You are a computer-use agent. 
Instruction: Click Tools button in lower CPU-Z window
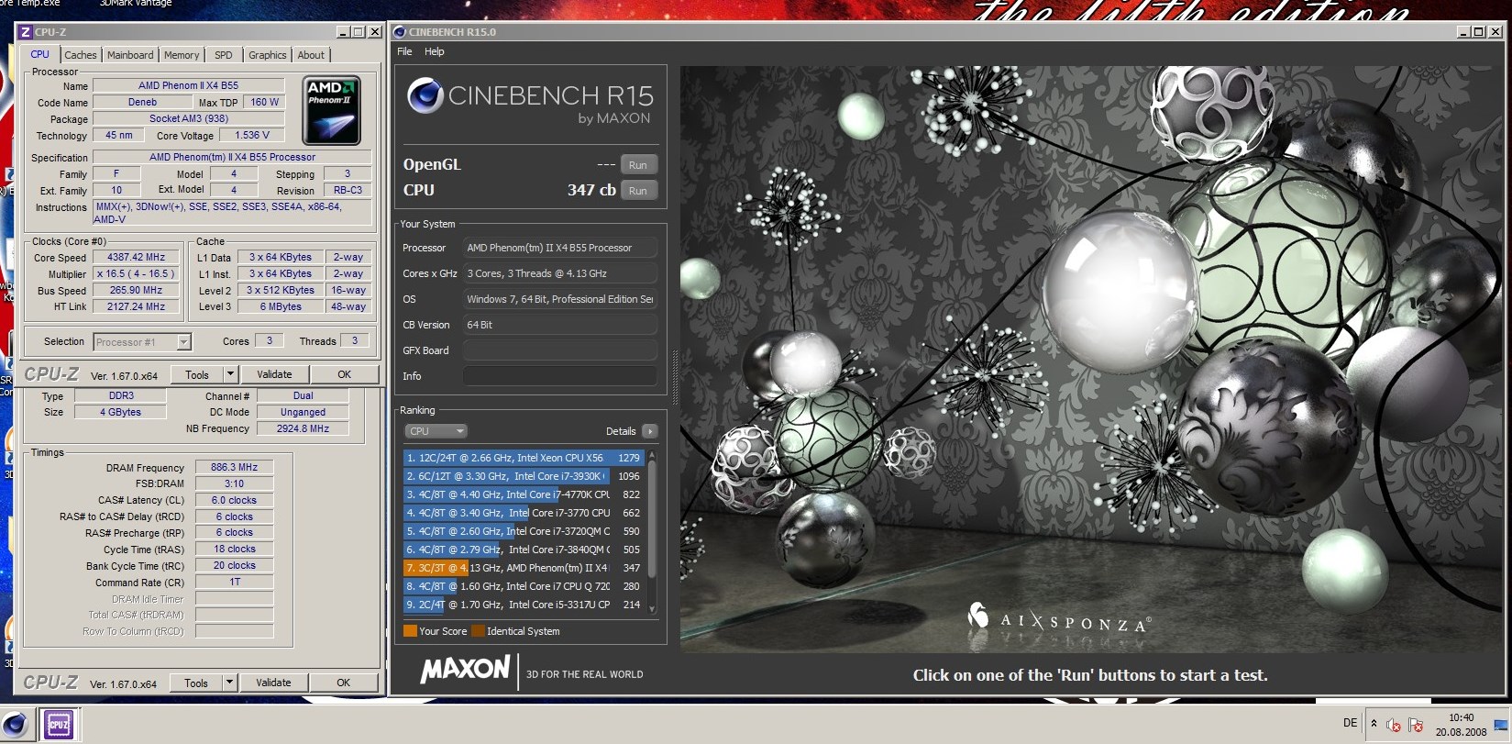[196, 683]
